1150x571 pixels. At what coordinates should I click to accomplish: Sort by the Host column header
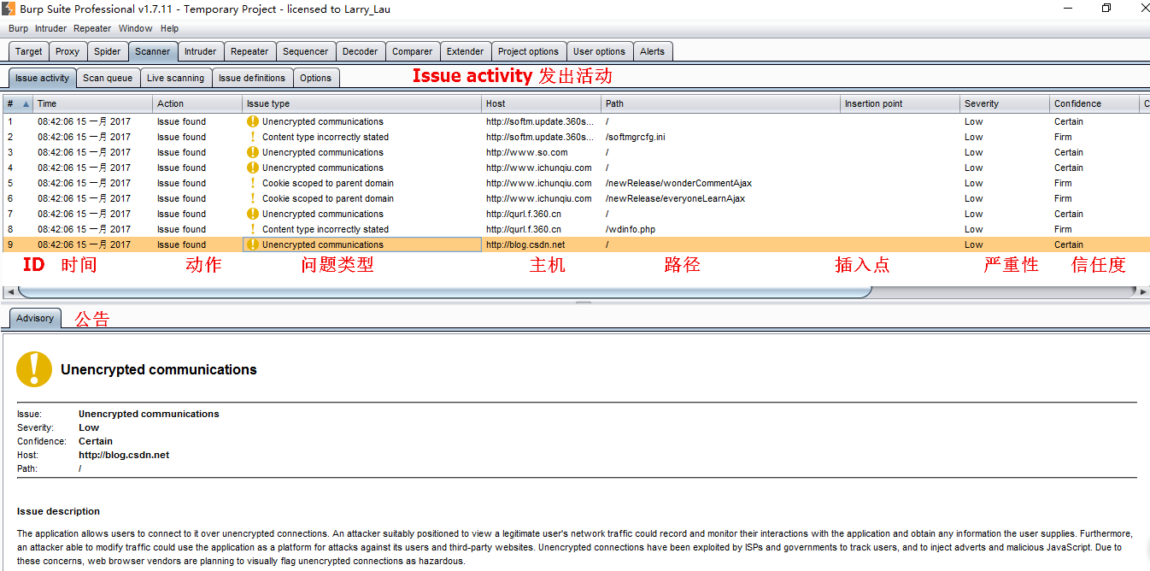pyautogui.click(x=542, y=103)
